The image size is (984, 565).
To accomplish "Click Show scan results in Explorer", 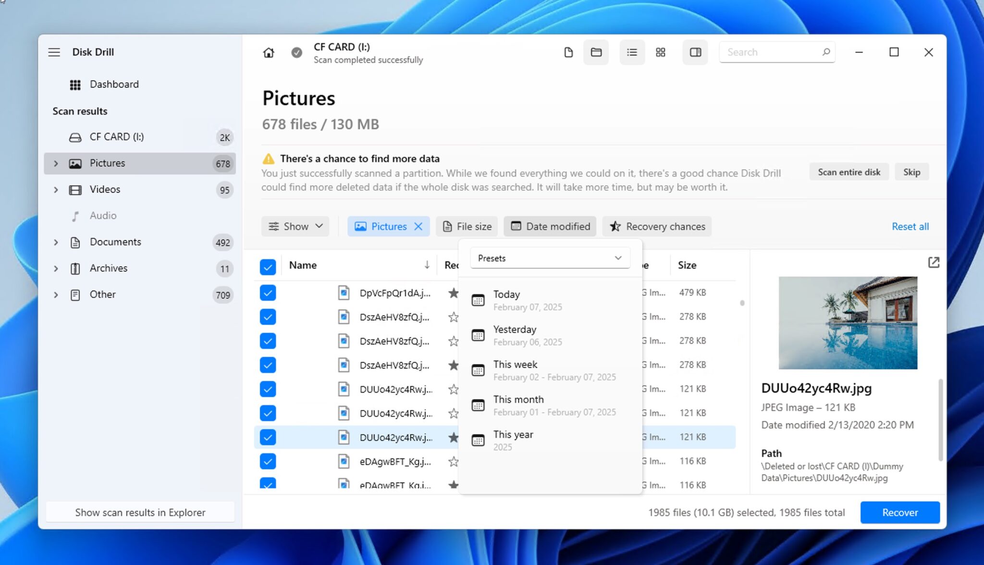I will point(140,513).
